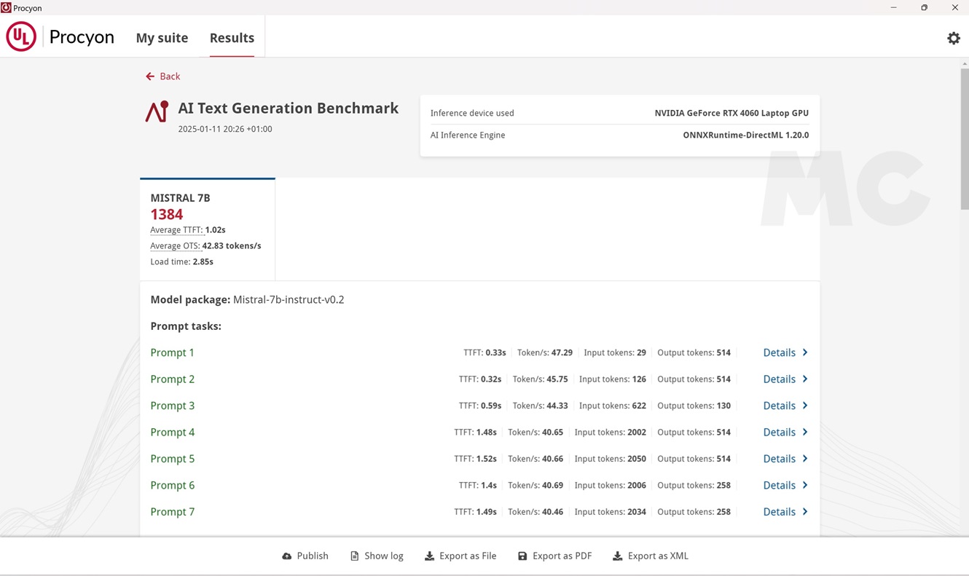Open Details for Prompt 3
This screenshot has height=576, width=969.
[779, 406]
